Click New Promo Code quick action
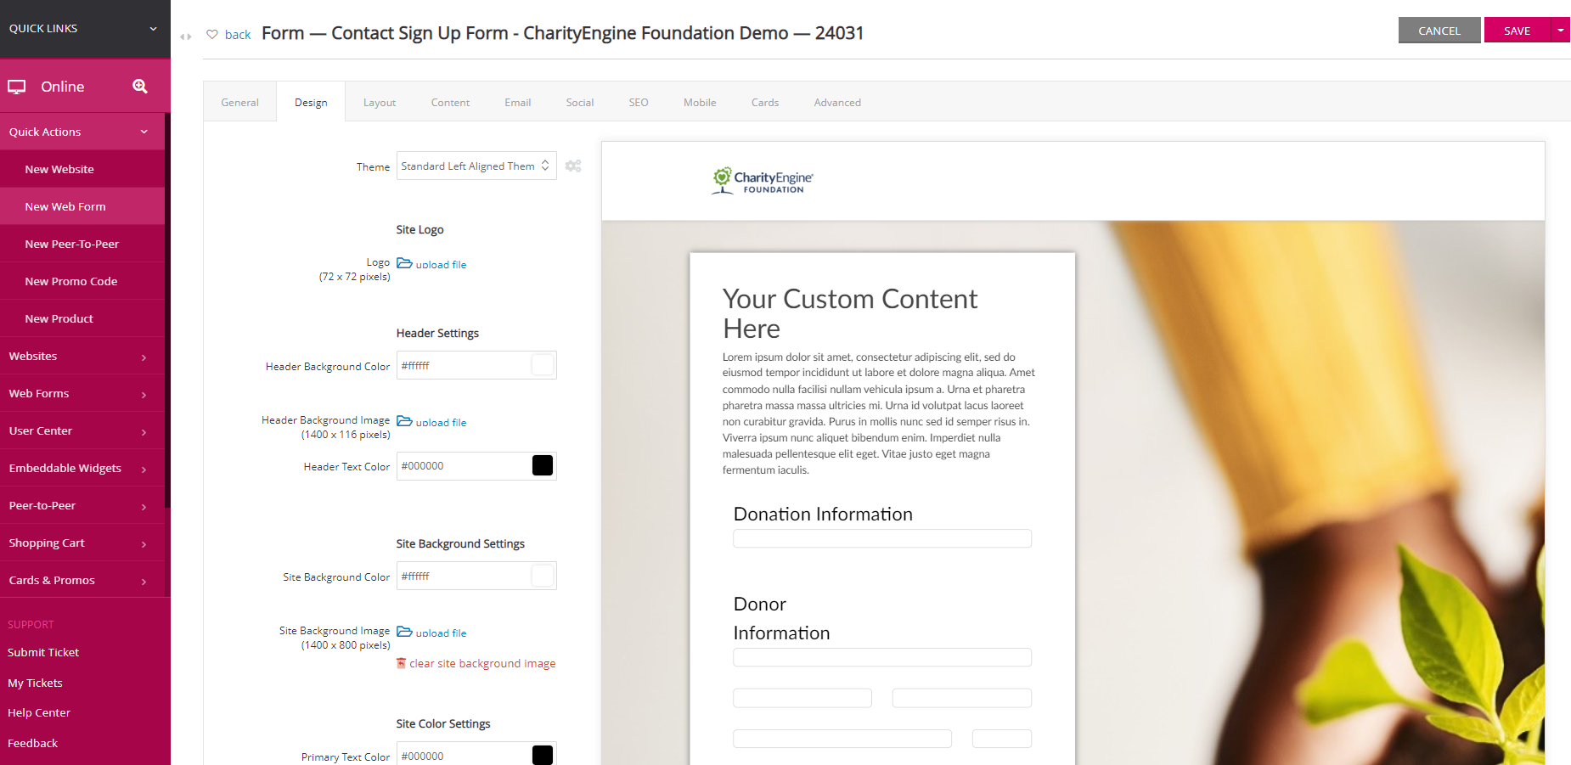Viewport: 1571px width, 765px height. tap(82, 281)
